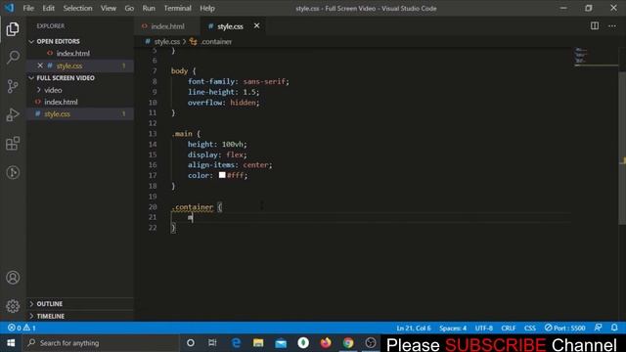Click the body selector on line 7

click(x=179, y=71)
